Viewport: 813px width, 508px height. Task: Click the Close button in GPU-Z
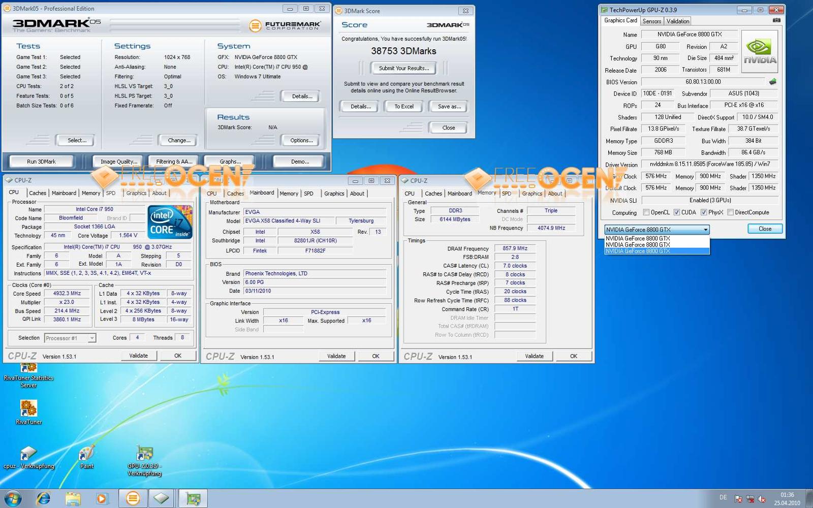point(765,229)
